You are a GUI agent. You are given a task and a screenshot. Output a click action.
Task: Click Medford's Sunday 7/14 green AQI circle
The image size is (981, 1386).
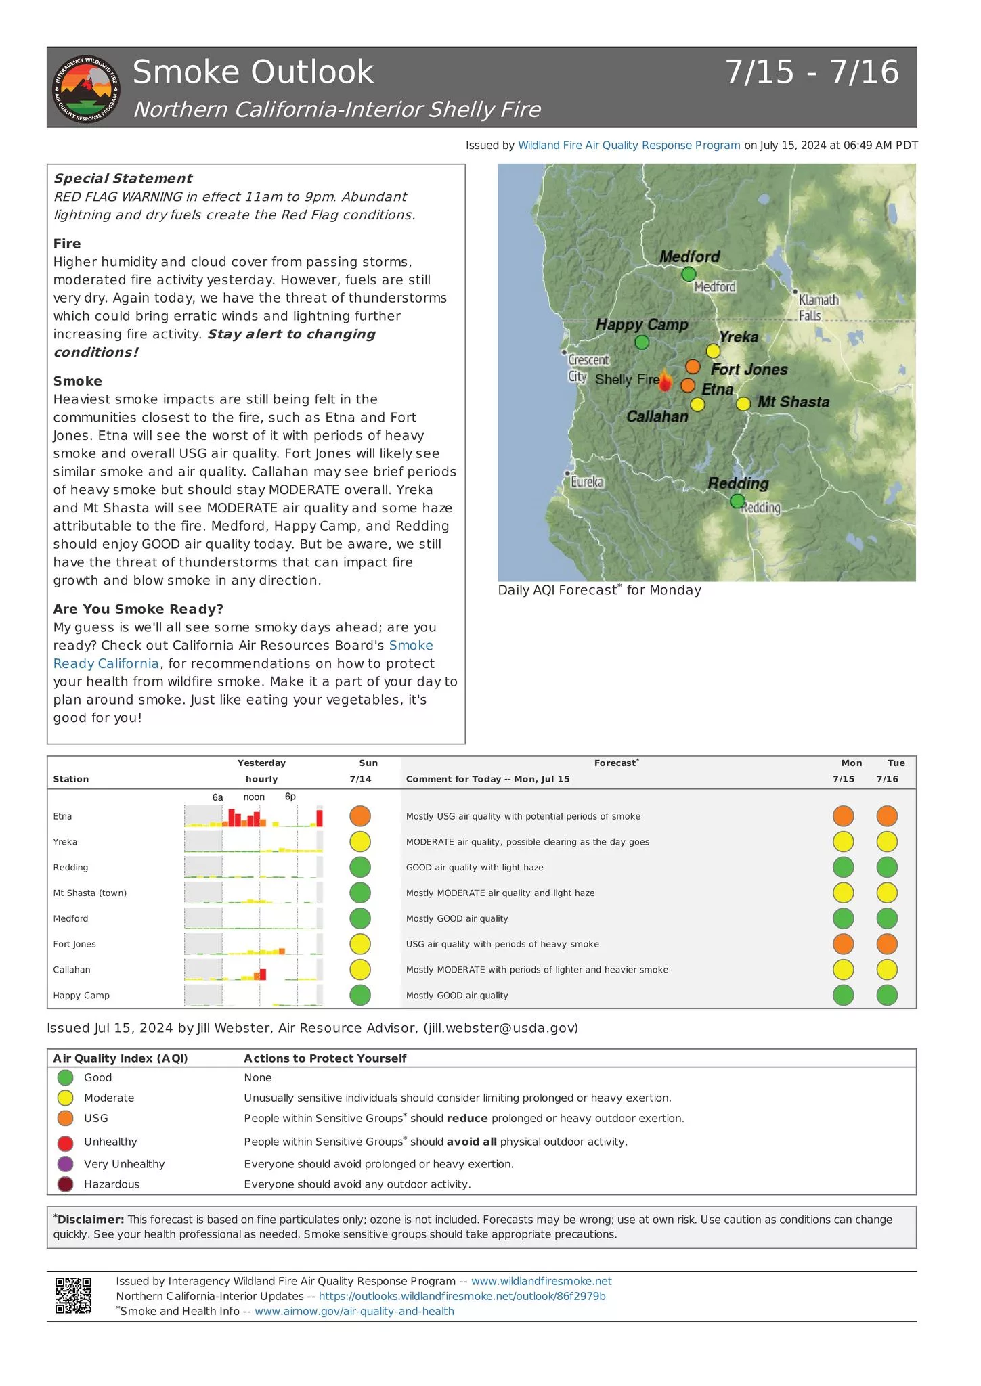[360, 918]
